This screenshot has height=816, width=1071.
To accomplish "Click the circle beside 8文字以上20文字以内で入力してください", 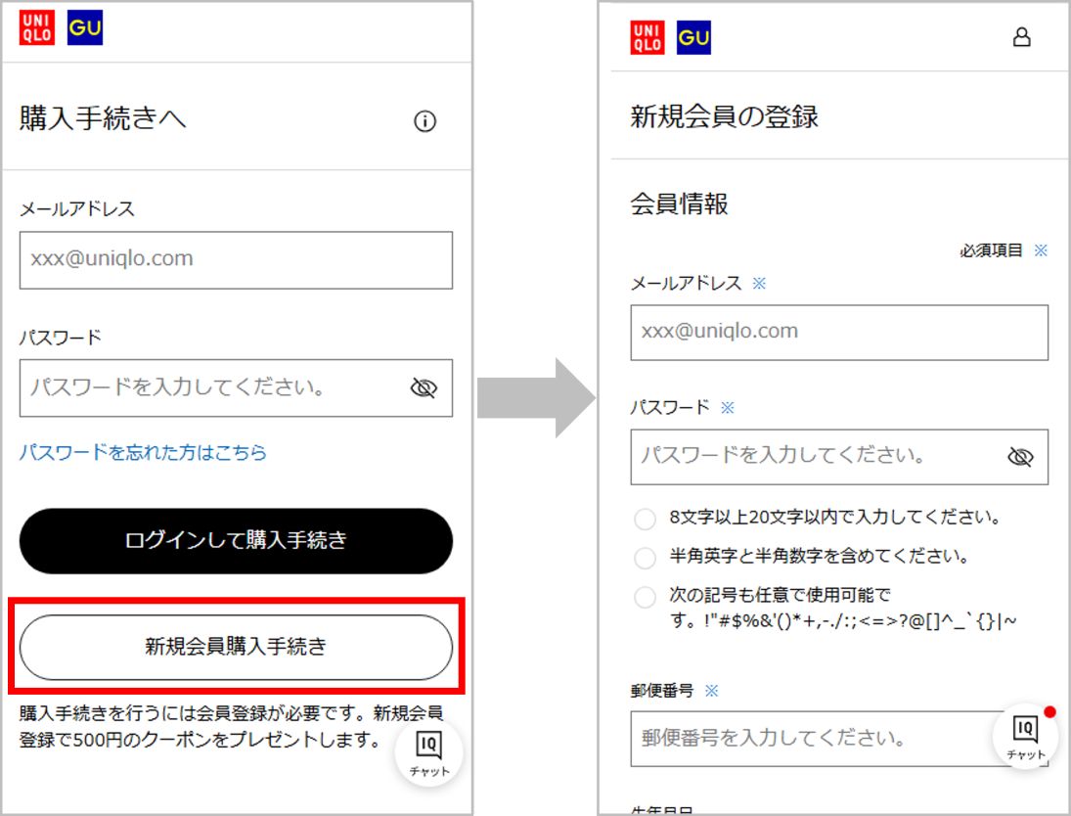I will 645,519.
